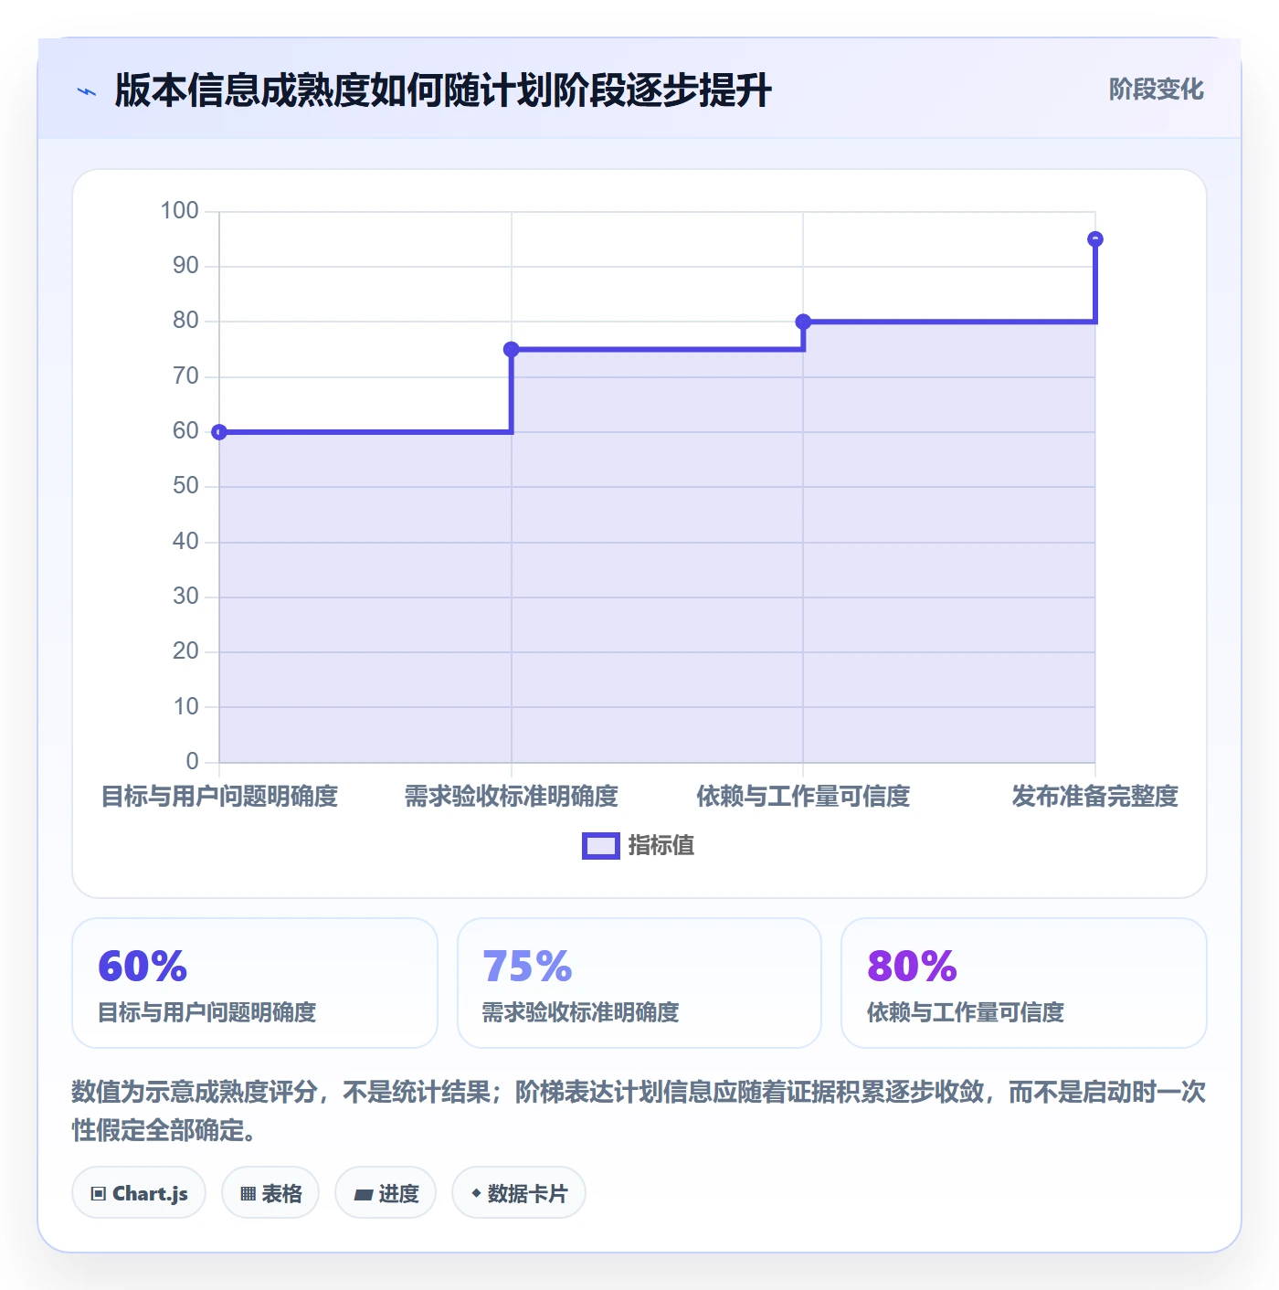This screenshot has height=1290, width=1279.
Task: Select the Chart.js tag chip
Action: [x=139, y=1192]
